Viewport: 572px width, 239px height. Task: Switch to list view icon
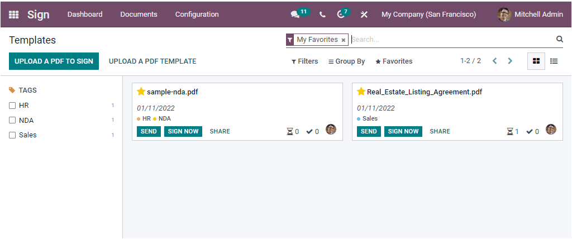554,61
